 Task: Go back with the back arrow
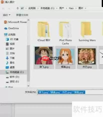(x=3, y=8)
